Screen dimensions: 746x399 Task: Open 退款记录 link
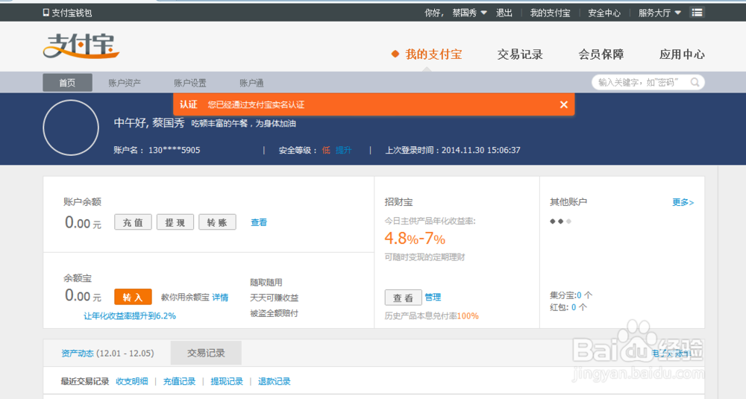point(274,381)
